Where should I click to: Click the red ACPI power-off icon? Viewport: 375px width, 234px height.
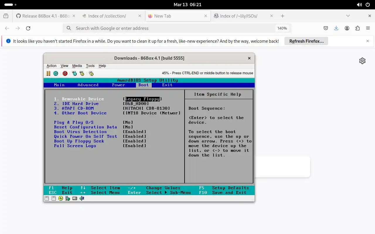65,73
